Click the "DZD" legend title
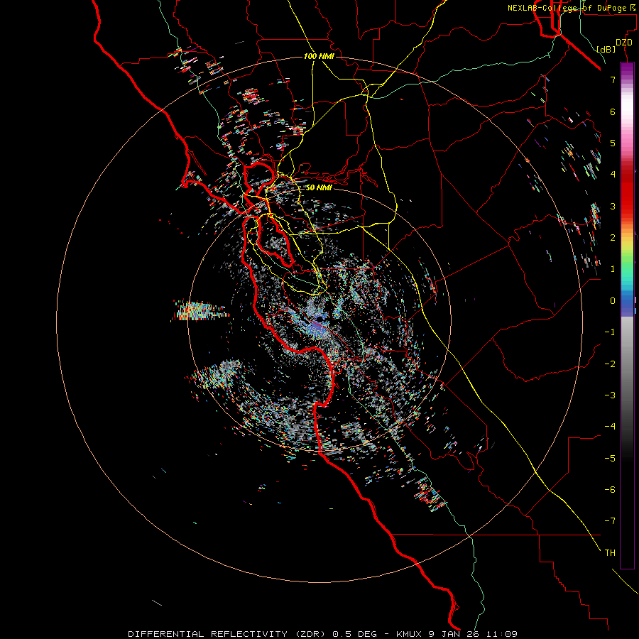Screen dimensions: 639x639 pos(623,43)
